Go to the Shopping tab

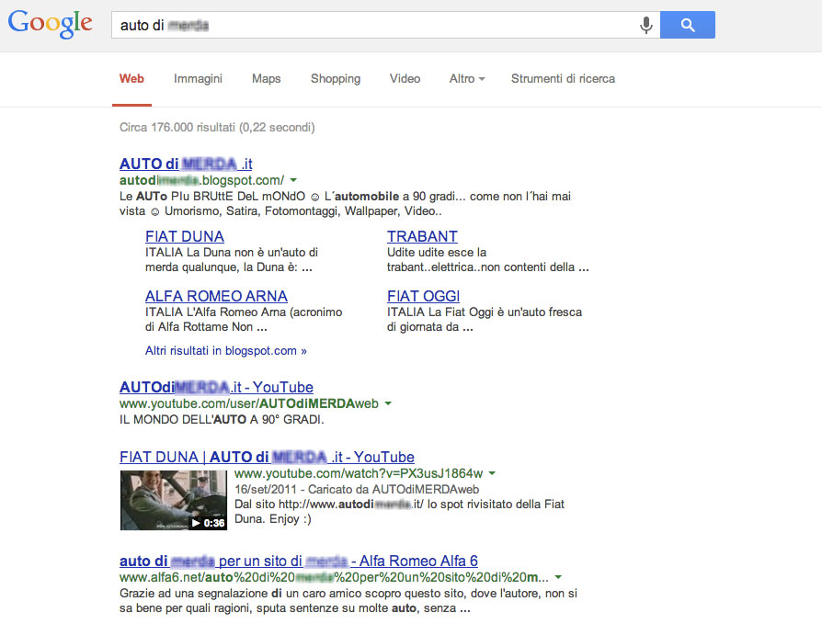[x=336, y=79]
